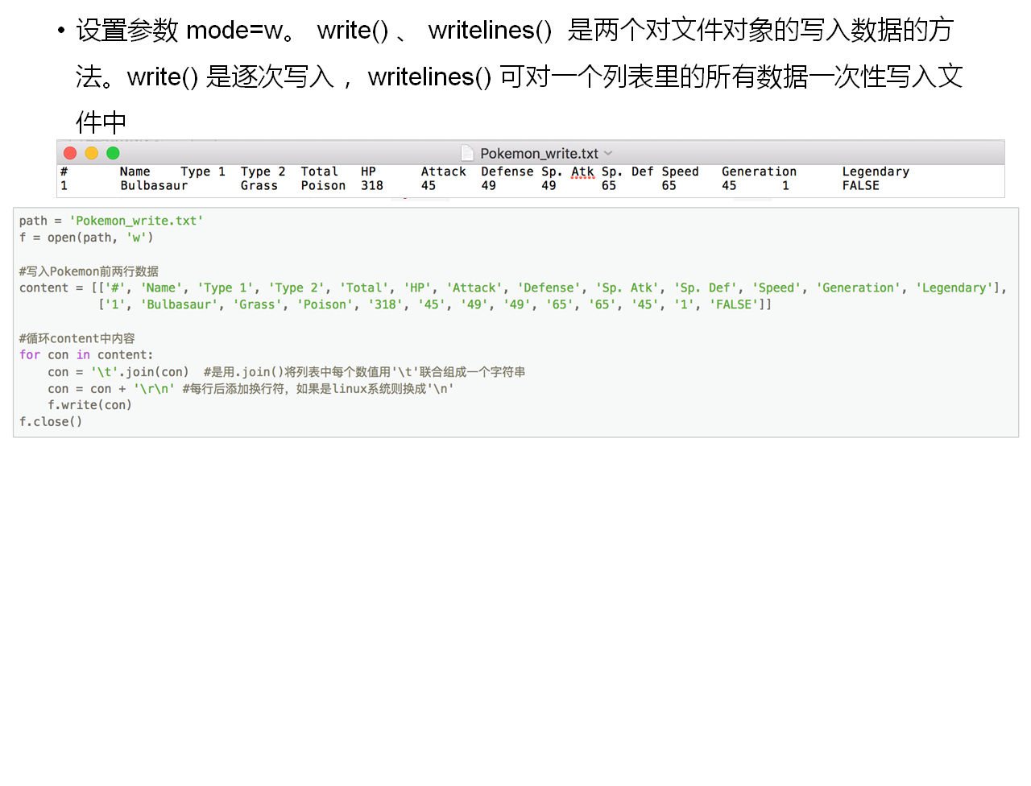This screenshot has width=1031, height=786.
Task: Click 'Generation' string in the content list code
Action: click(x=859, y=288)
